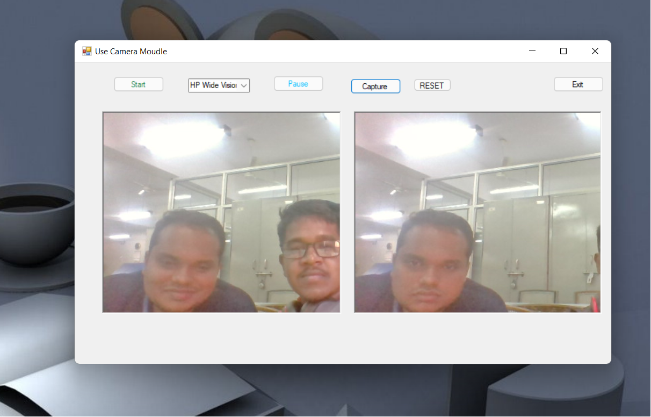Click the captured snapshot image

(x=478, y=212)
